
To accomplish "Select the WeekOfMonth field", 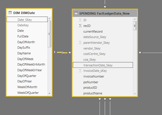I will pos(27,87).
